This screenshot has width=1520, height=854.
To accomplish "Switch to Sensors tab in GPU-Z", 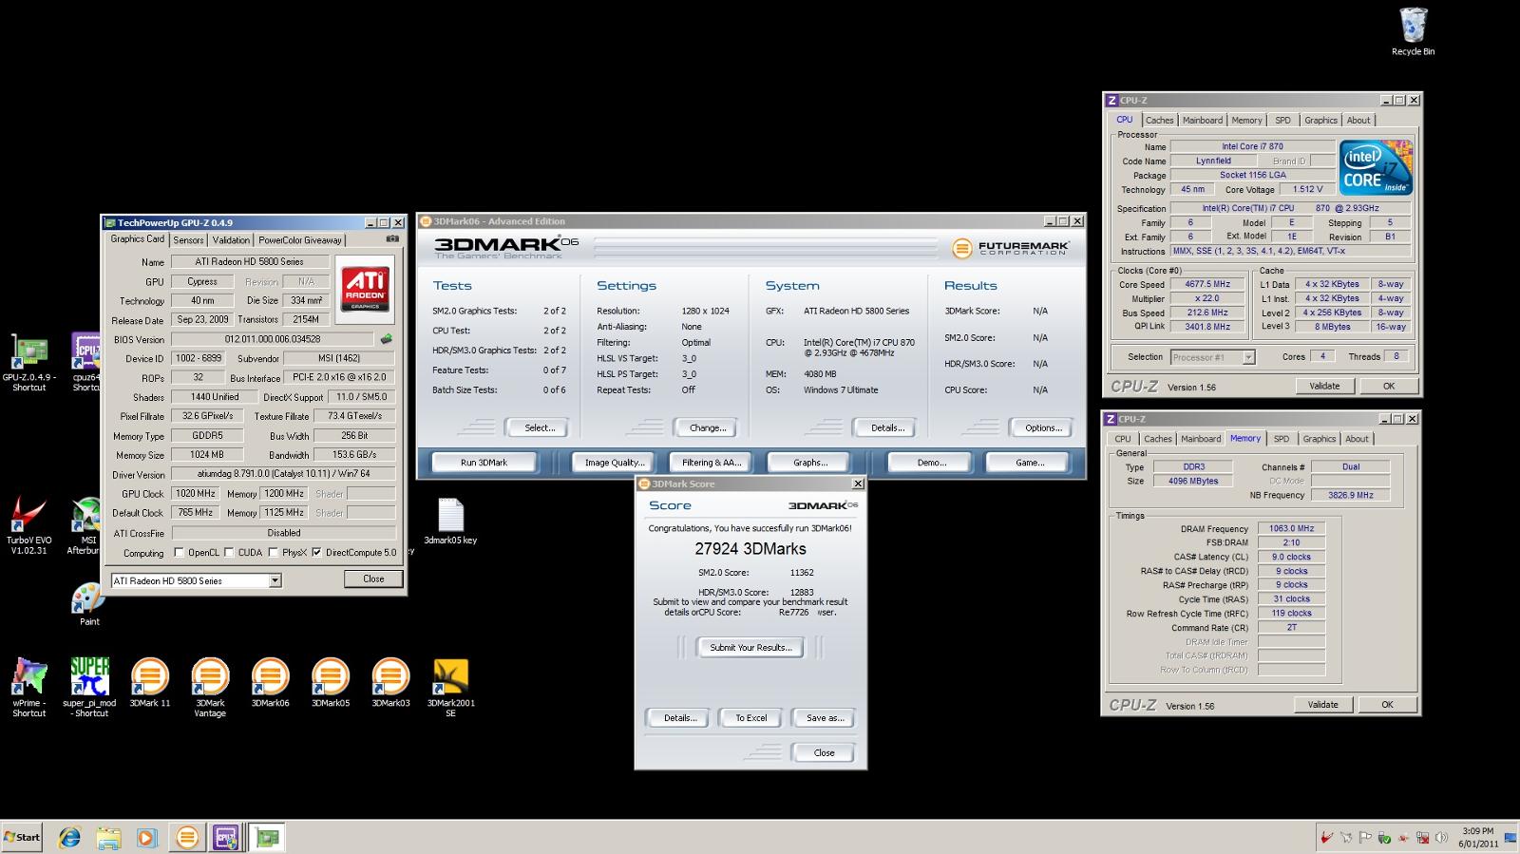I will coord(188,240).
